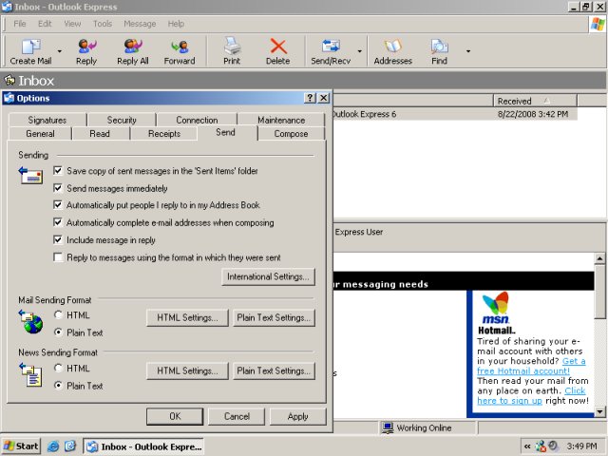
Task: Toggle Save copy in Sent Items checkbox
Action: pos(58,171)
